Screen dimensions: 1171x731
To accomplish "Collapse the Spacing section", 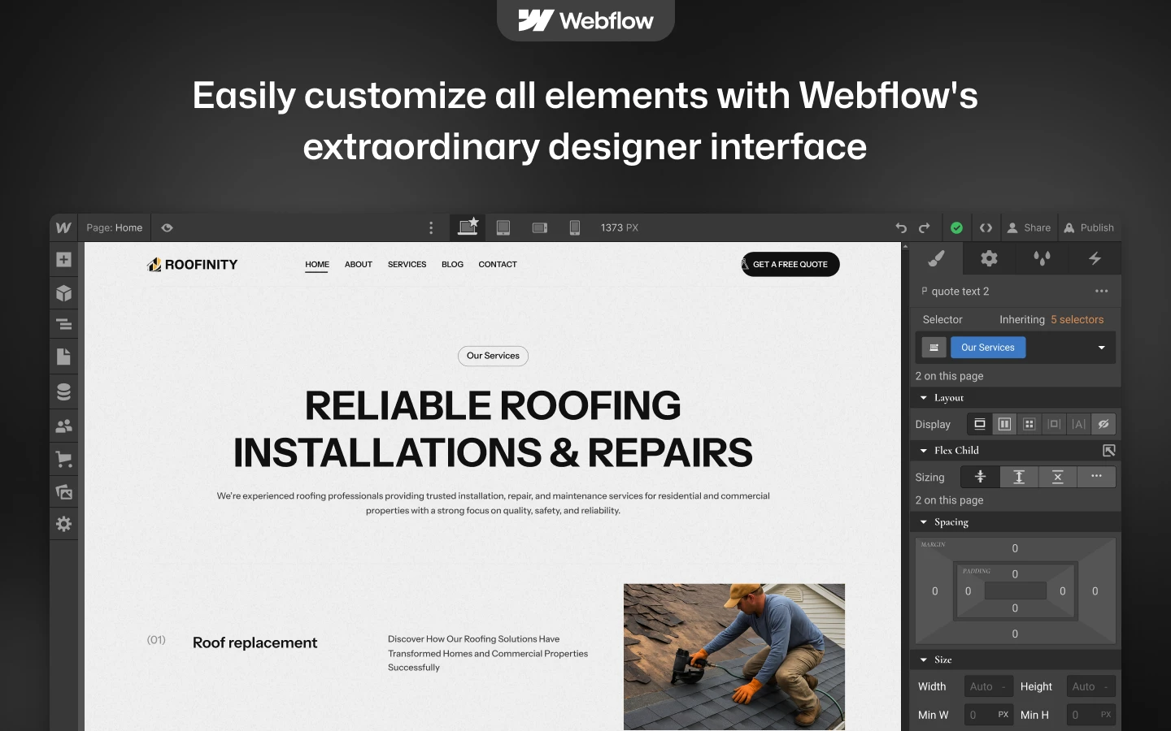I will 924,522.
